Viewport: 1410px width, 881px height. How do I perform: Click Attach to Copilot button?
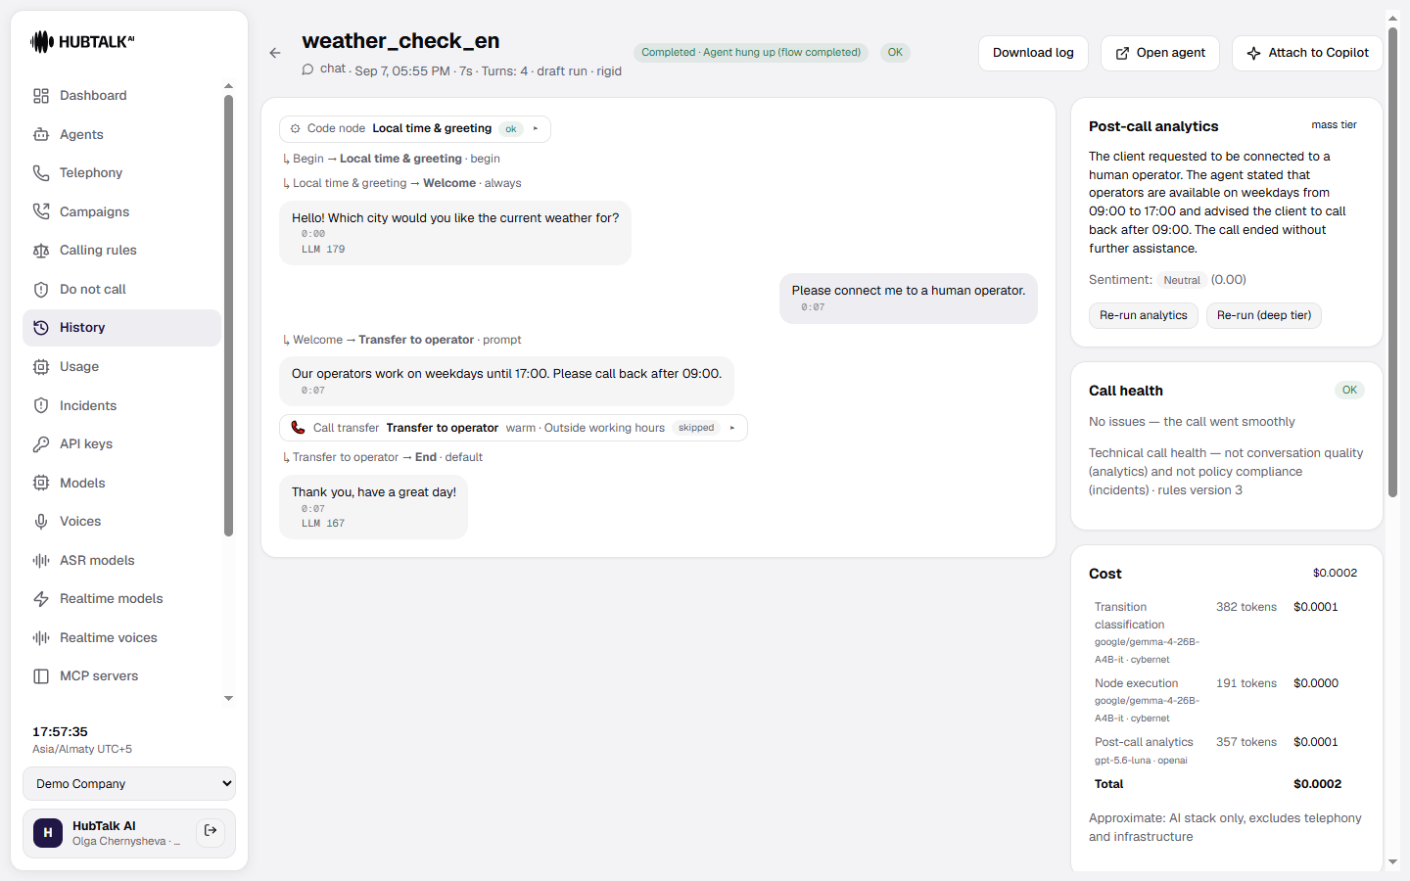pos(1307,53)
